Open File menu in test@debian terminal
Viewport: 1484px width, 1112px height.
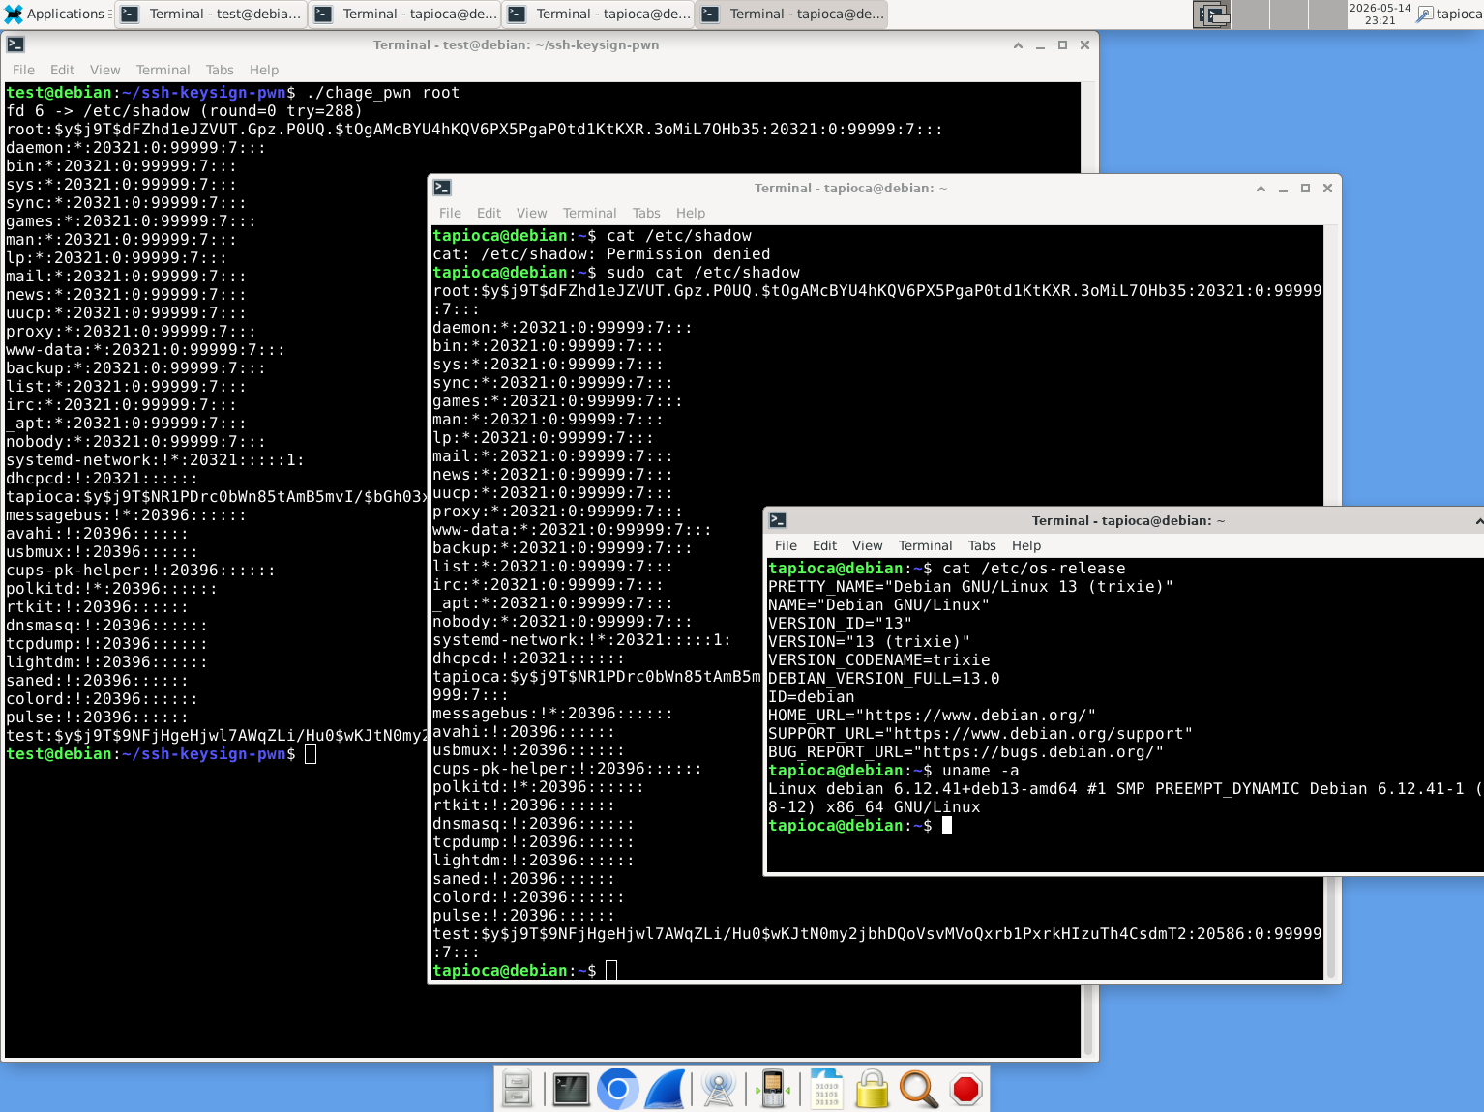[23, 70]
